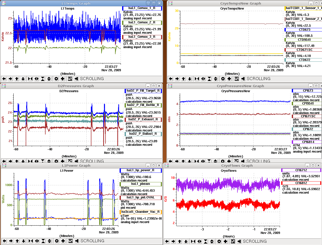Screen dimensions: 322x245
Task: Select the haL1_hp_pid.OVAL legend entry
Action: click(141, 198)
